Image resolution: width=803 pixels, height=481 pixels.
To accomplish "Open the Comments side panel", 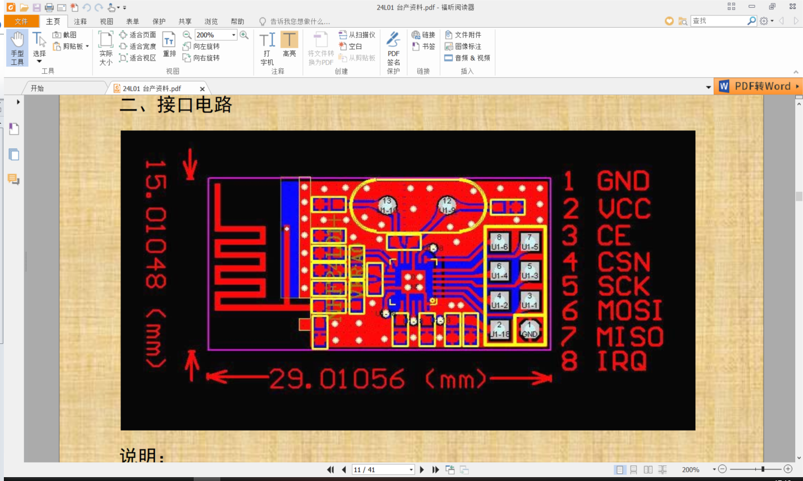I will coord(14,179).
